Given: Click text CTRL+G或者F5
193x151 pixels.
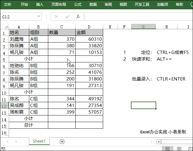Looking at the screenshot, I should click(173, 52).
